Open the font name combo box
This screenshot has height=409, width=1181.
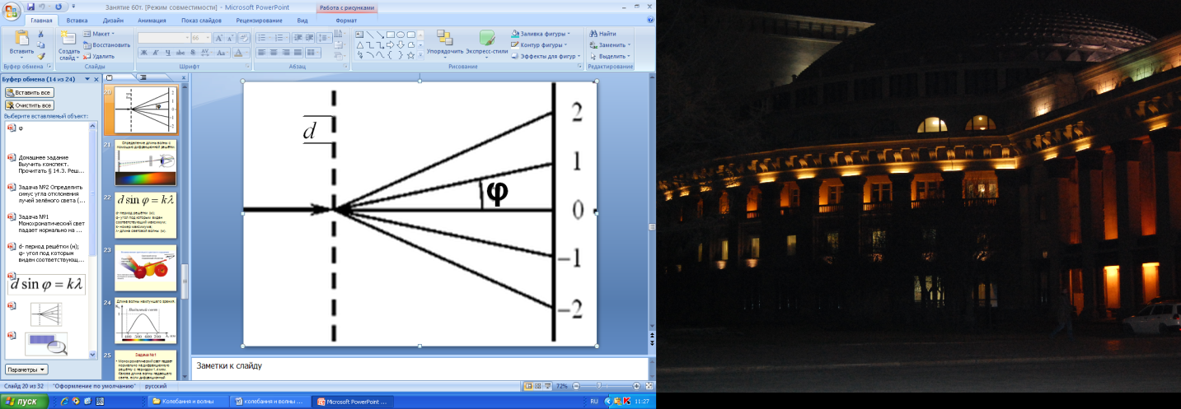coord(162,38)
